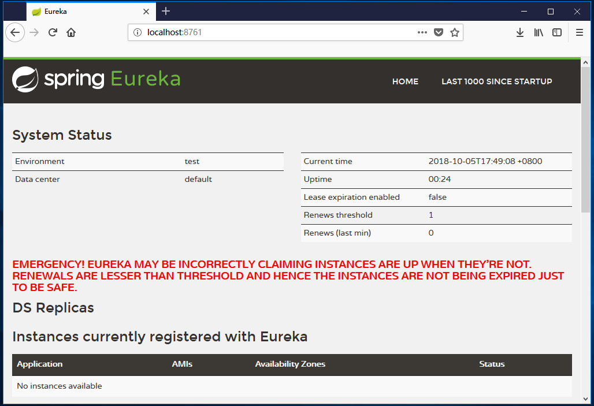Click the scrollbar up arrow

coord(585,62)
